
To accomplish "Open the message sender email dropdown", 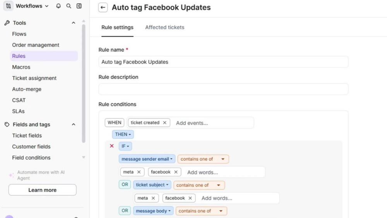I will tap(147, 159).
